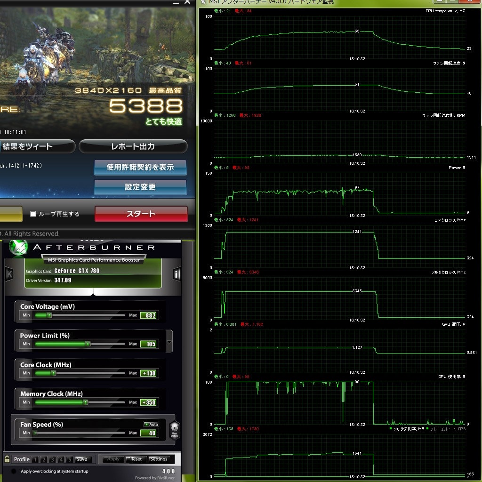This screenshot has width=482, height=482.
Task: Click the GPU 電圧 voltage graph
Action: (339, 351)
